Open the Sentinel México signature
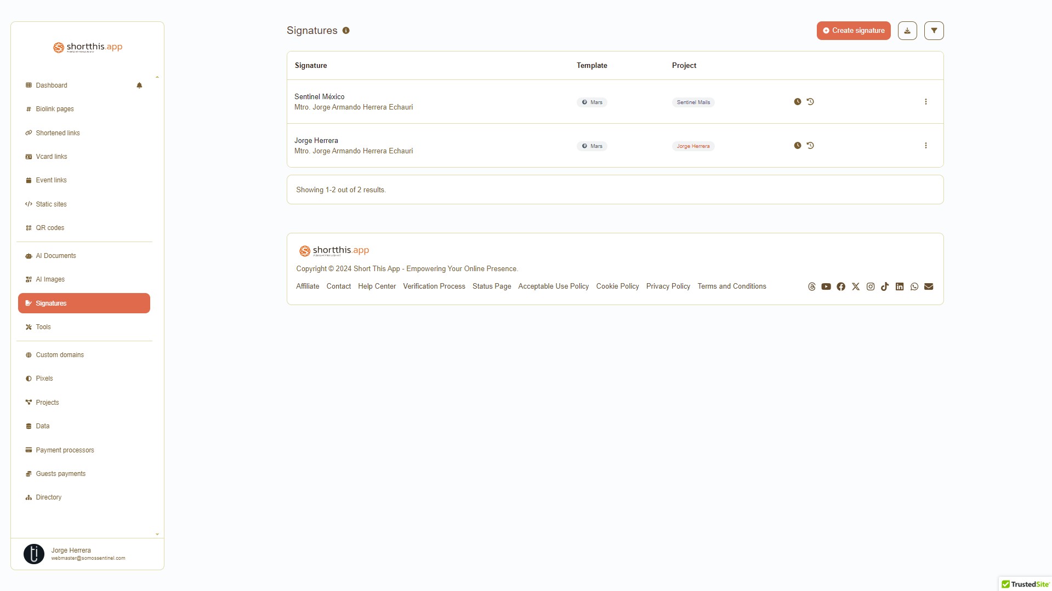Image resolution: width=1052 pixels, height=591 pixels. click(x=320, y=97)
